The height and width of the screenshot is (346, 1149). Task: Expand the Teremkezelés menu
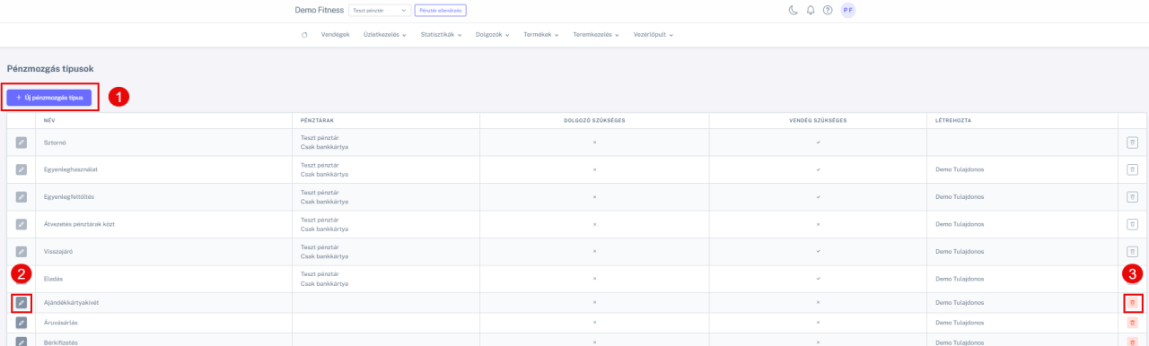[596, 34]
